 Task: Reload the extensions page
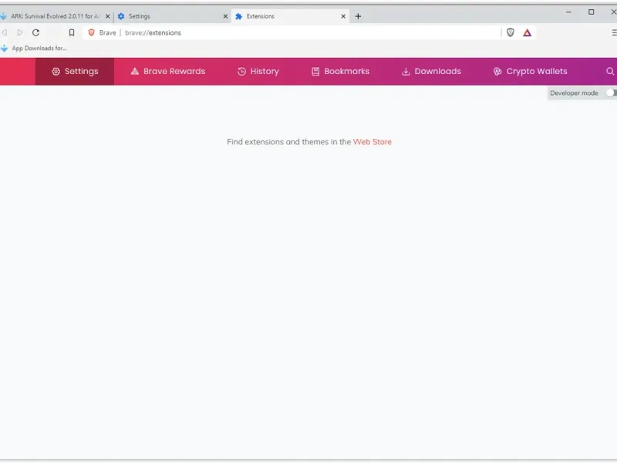click(x=35, y=32)
